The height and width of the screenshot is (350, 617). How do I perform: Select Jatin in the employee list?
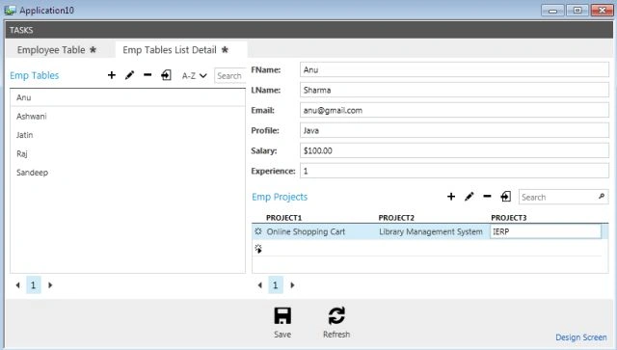(x=127, y=135)
